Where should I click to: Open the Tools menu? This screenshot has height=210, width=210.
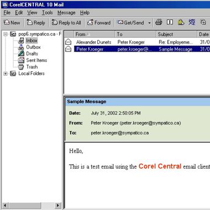point(48,13)
